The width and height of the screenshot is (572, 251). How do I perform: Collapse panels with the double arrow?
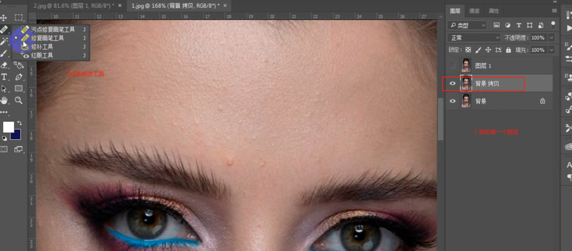[555, 2]
